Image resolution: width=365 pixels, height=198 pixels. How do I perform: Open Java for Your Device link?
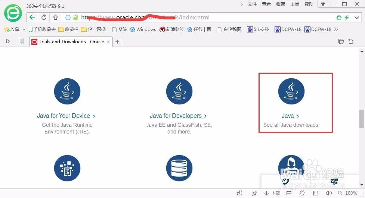tap(66, 116)
